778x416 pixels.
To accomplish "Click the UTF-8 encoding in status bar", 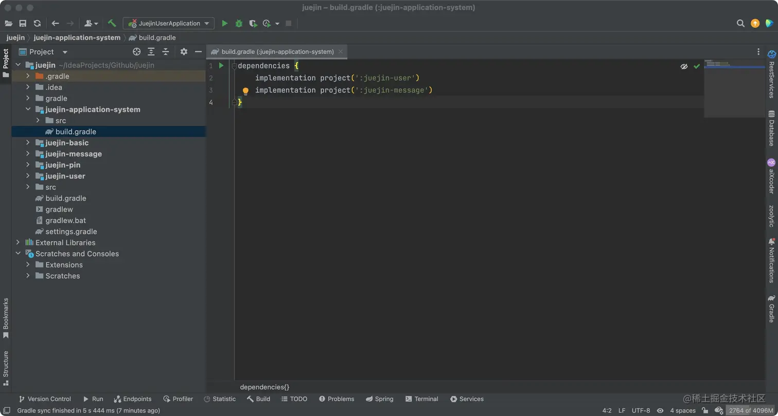I will 641,410.
